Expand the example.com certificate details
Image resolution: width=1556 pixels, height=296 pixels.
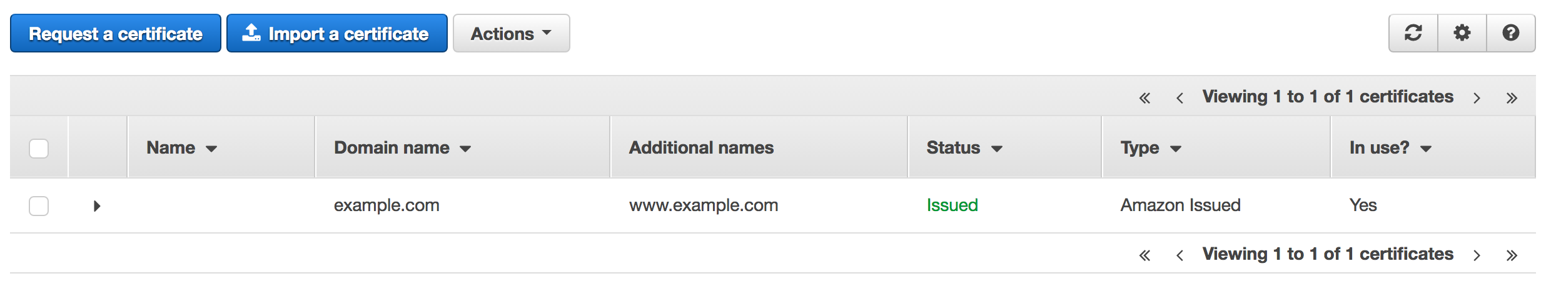[96, 206]
